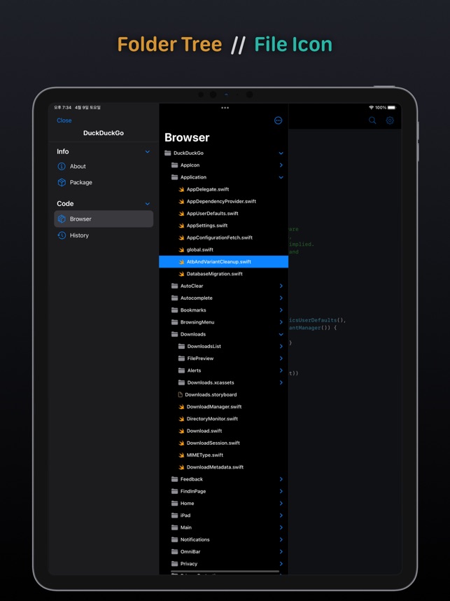Viewport: 450px width, 601px height.
Task: Click the battery indicator in status bar
Action: point(392,108)
